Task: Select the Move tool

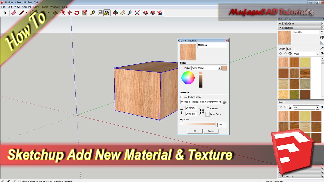Action: tap(69, 13)
